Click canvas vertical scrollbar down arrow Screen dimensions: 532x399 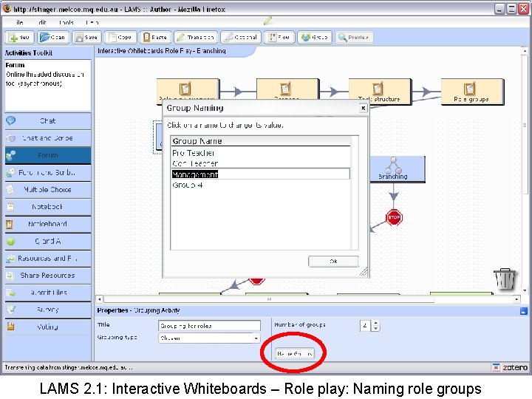click(x=525, y=290)
